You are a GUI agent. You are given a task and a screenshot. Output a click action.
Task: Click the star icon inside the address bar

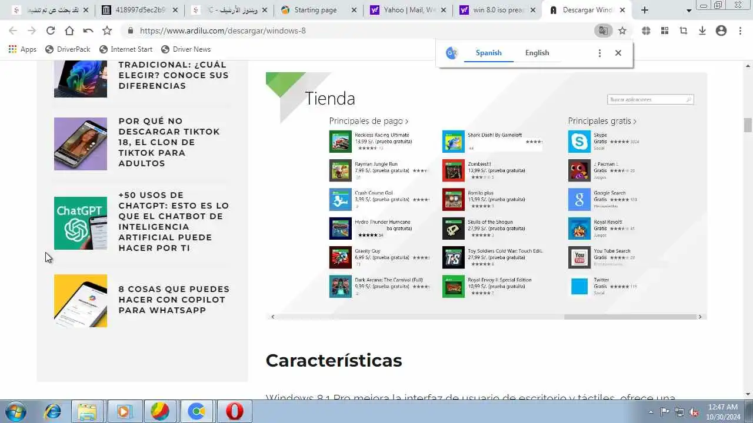(x=622, y=31)
